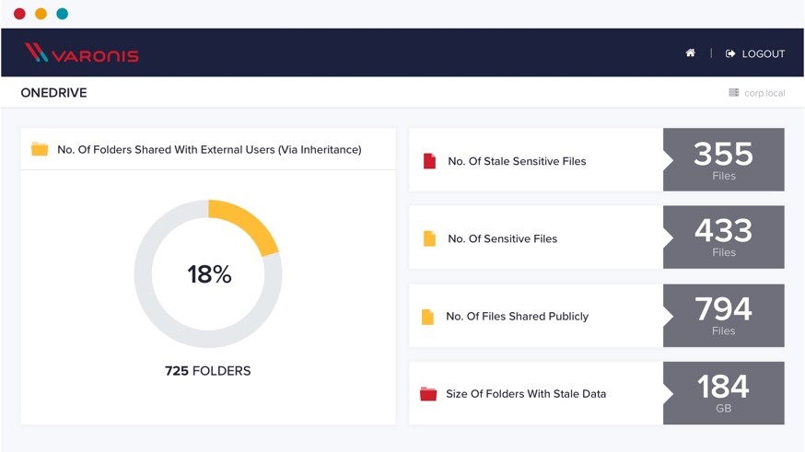Image resolution: width=805 pixels, height=452 pixels.
Task: Click the 355 Files value
Action: tap(723, 159)
